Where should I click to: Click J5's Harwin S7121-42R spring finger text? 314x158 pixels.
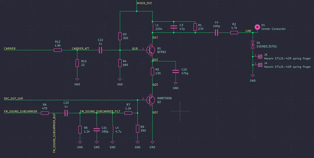pyautogui.click(x=287, y=58)
